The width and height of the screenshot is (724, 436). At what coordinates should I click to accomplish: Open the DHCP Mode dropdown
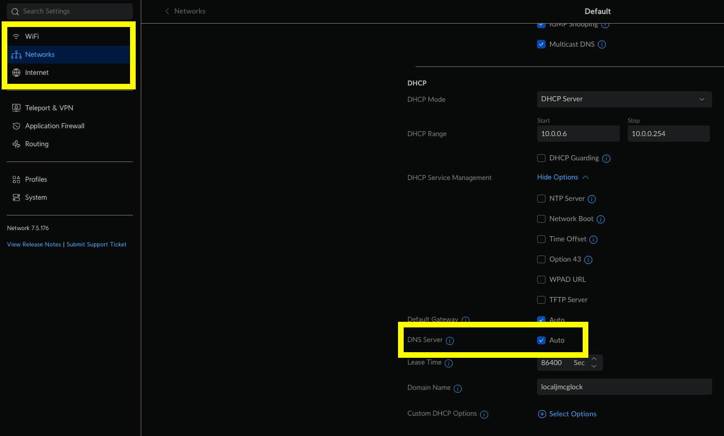tap(624, 99)
